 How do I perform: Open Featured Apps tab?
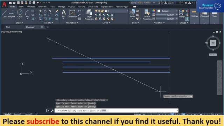[x=122, y=7]
